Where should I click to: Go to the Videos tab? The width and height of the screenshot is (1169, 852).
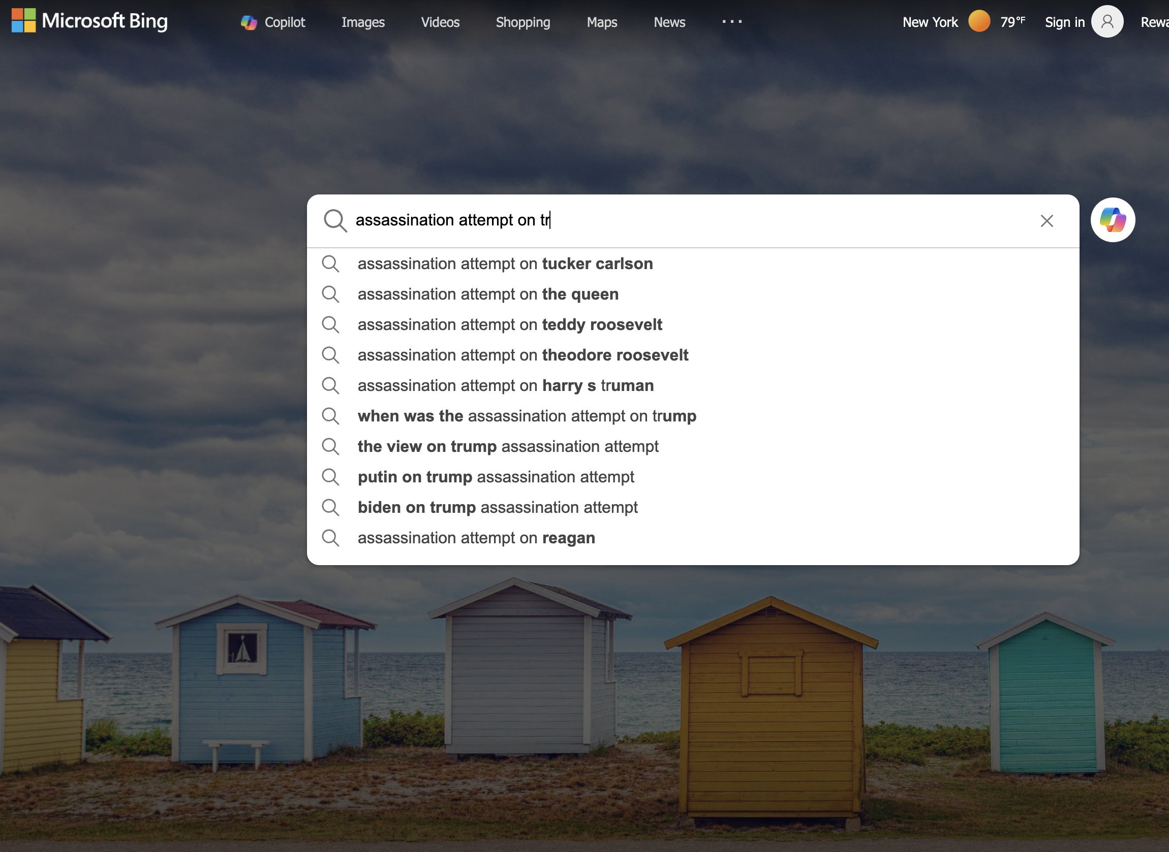[440, 22]
